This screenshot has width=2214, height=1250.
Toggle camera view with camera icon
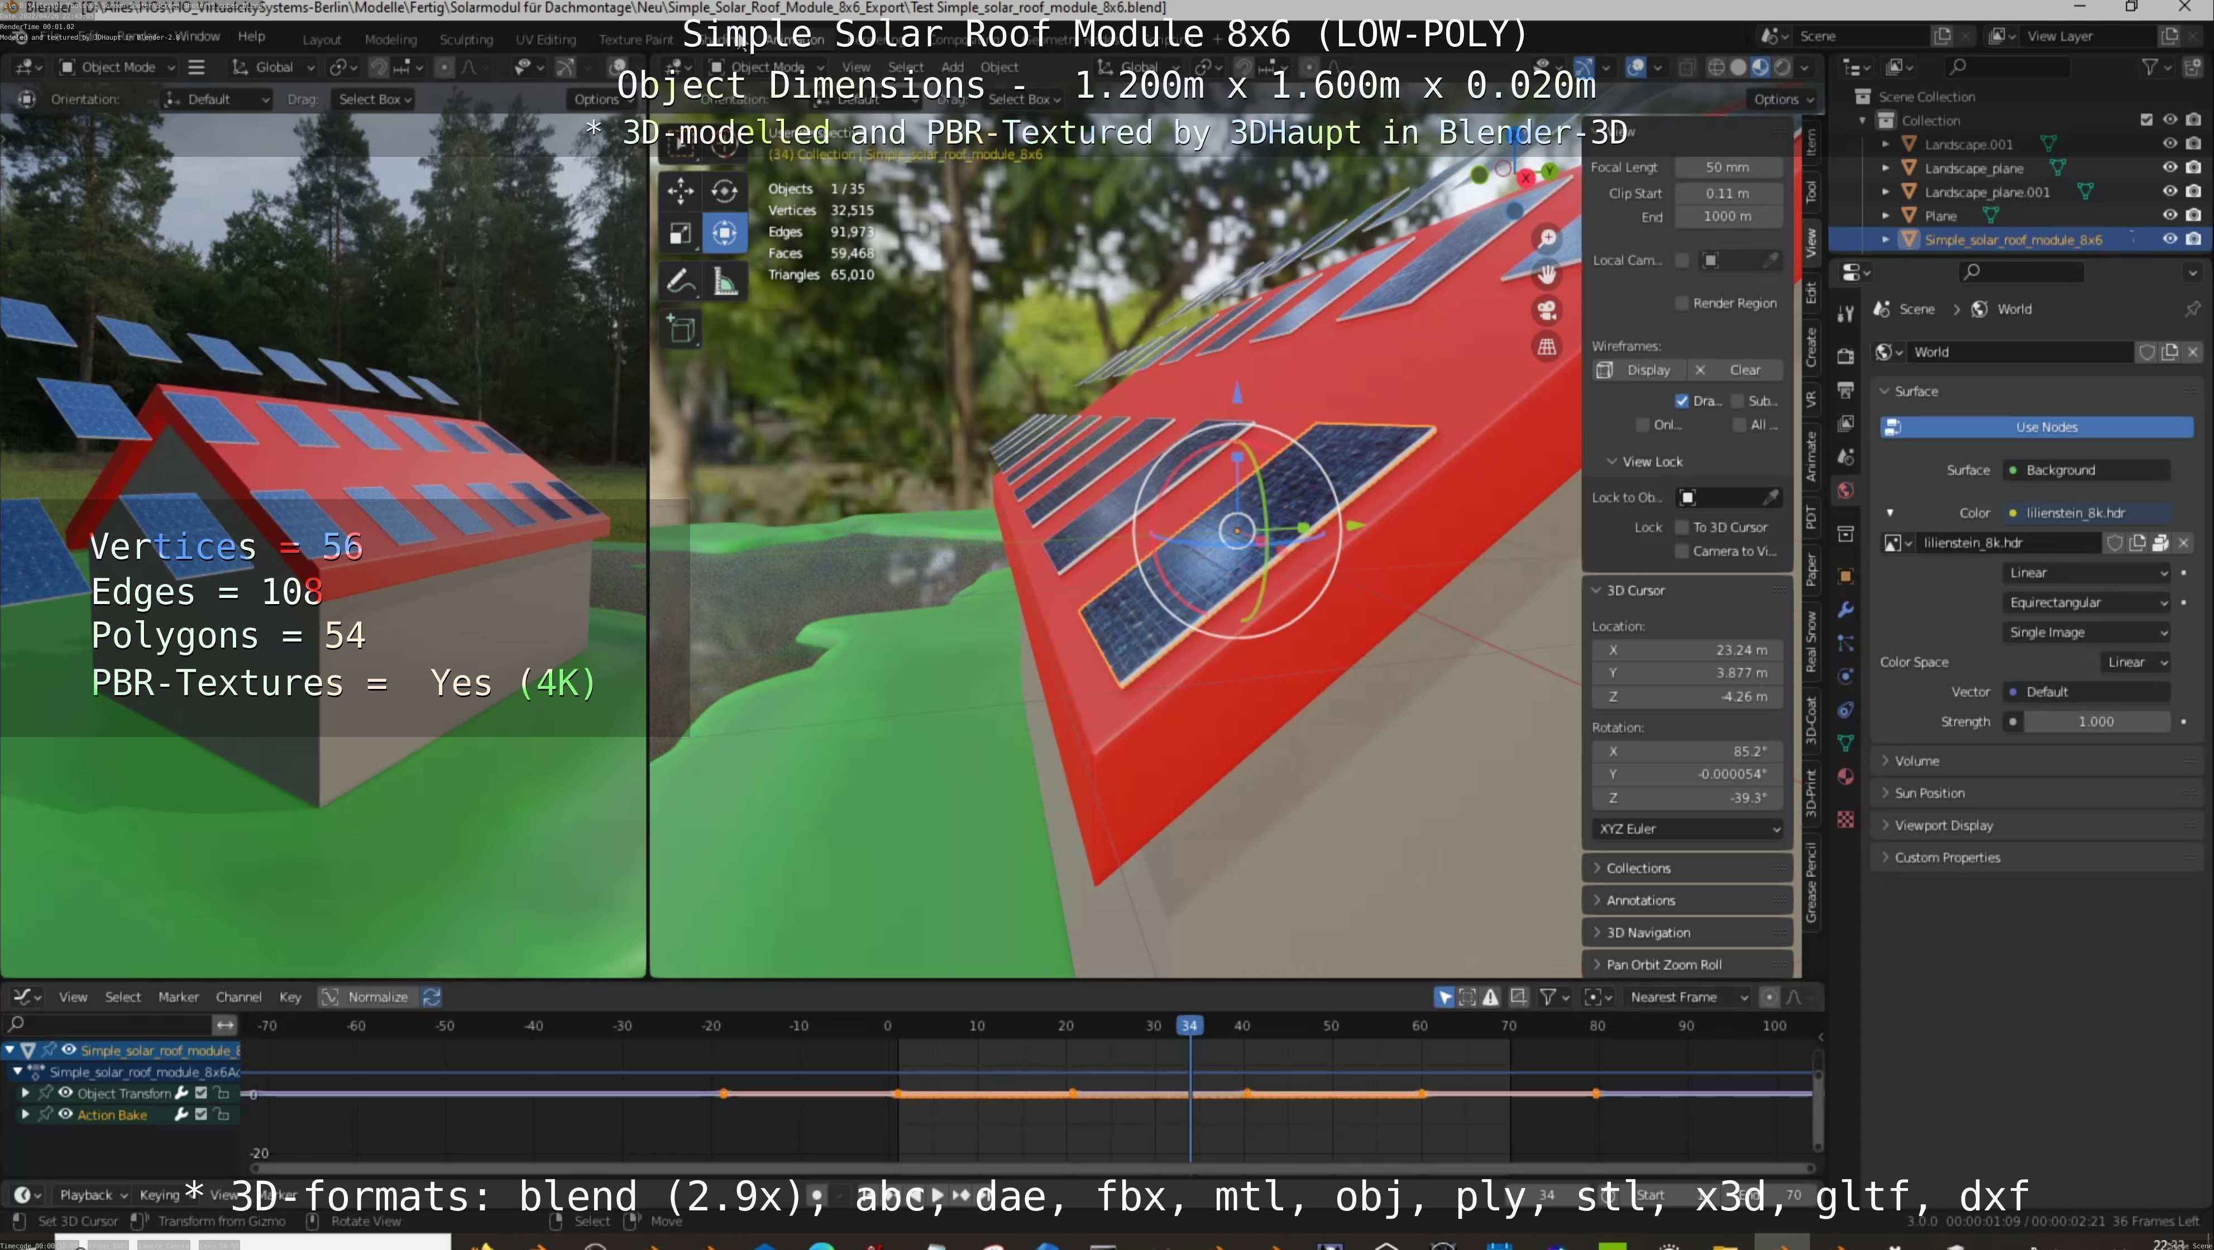click(1547, 310)
